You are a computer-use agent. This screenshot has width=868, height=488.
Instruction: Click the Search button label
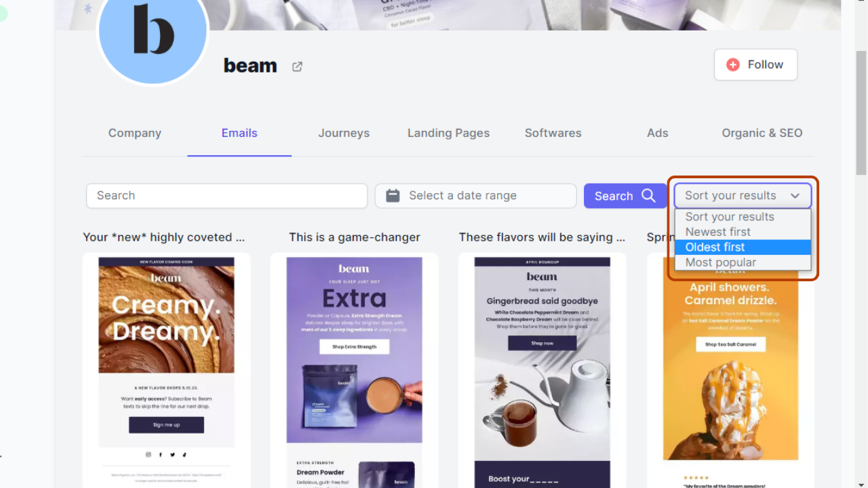pyautogui.click(x=614, y=196)
